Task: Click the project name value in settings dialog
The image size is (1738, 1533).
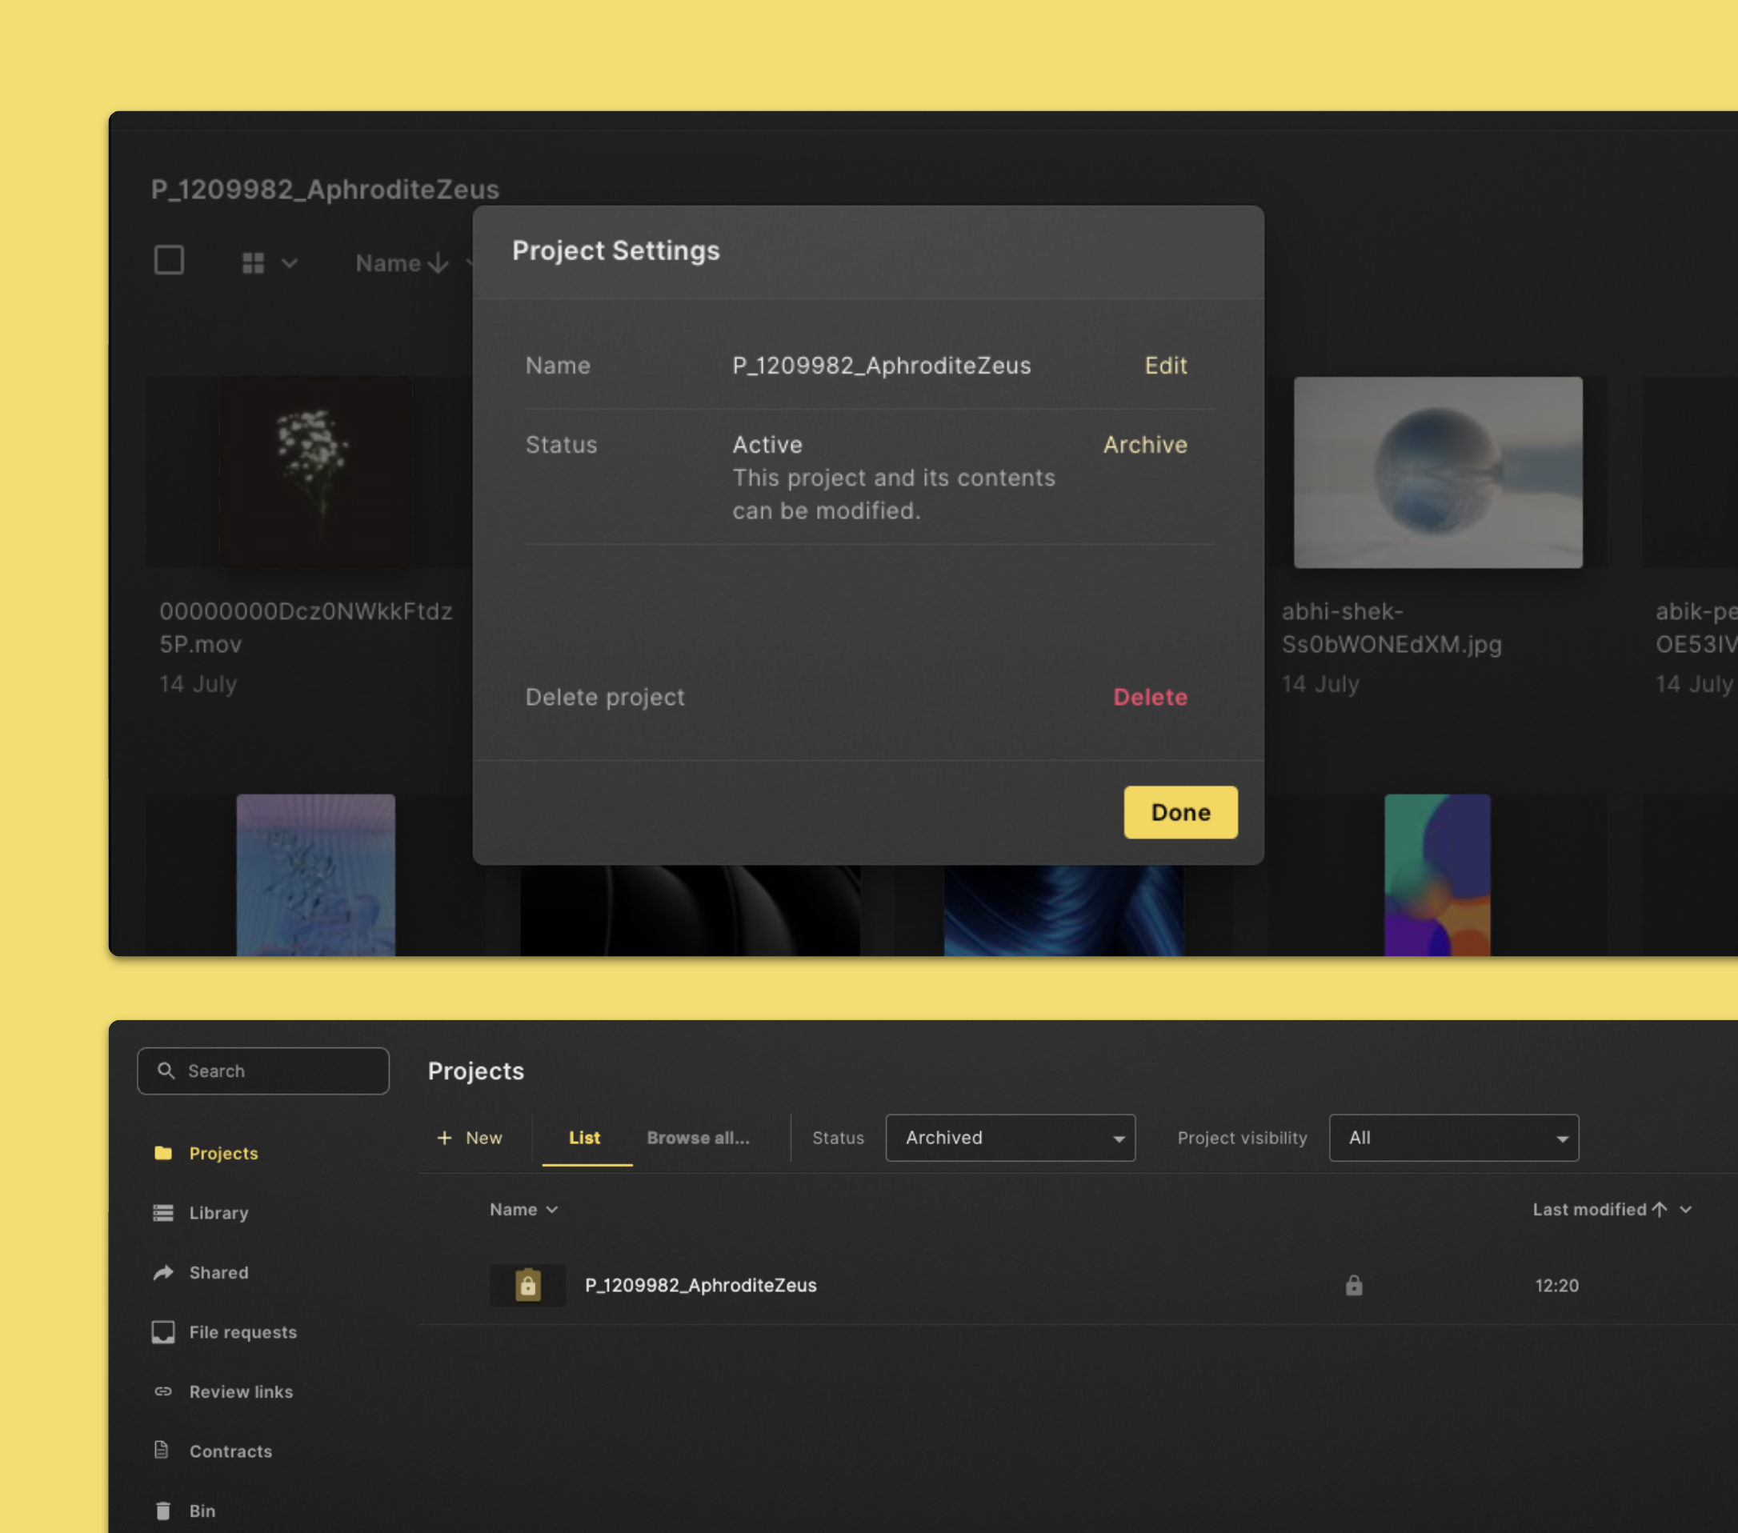Action: 881,366
